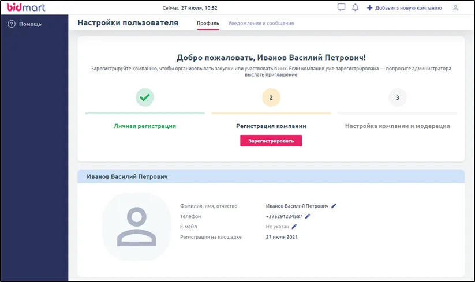Screen dimensions: 475x282
Task: Edit phone number with pencil icon
Action: [308, 216]
